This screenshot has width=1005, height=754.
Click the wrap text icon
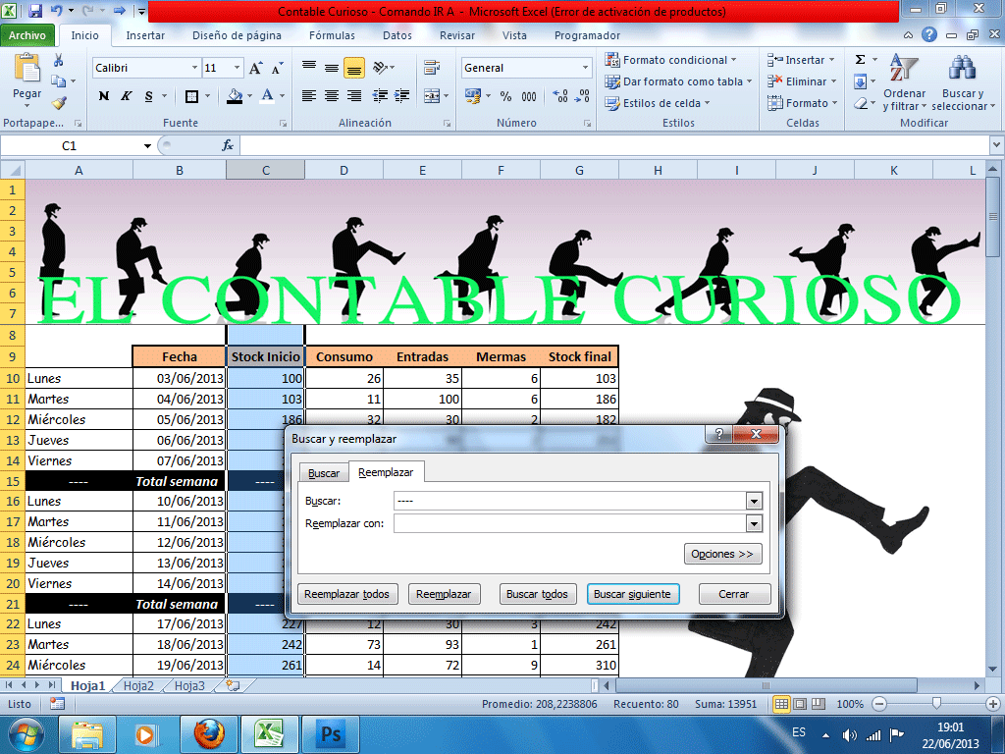pyautogui.click(x=432, y=68)
